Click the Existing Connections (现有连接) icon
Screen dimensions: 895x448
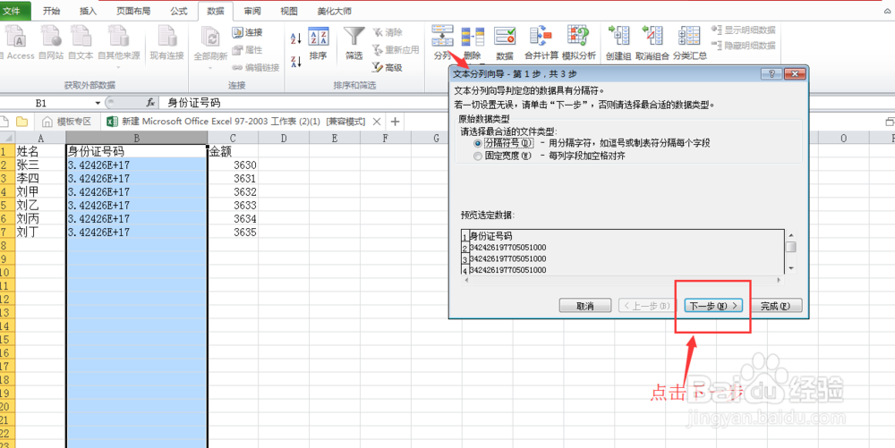[166, 43]
